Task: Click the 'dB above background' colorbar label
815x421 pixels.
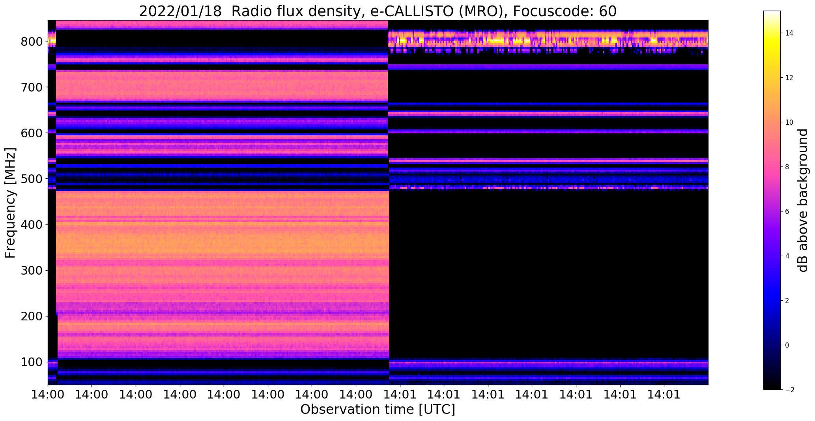Action: [803, 200]
